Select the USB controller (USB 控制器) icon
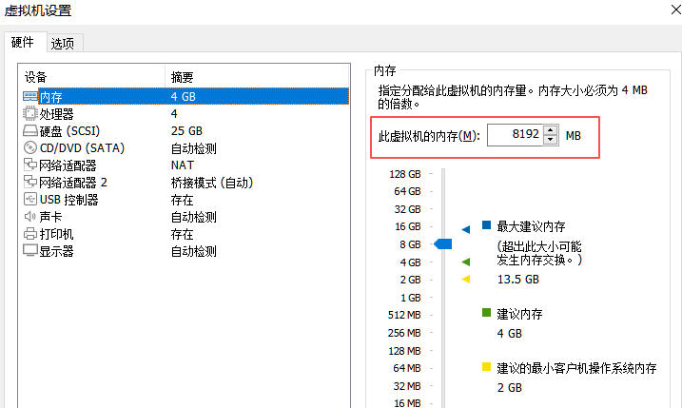 pyautogui.click(x=29, y=200)
